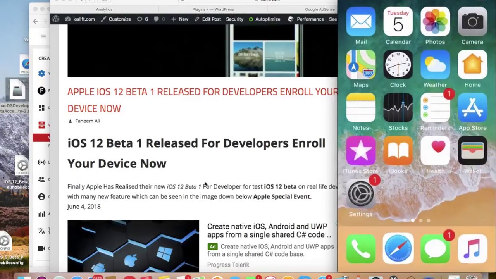Open Performance menu in admin bar

(306, 19)
